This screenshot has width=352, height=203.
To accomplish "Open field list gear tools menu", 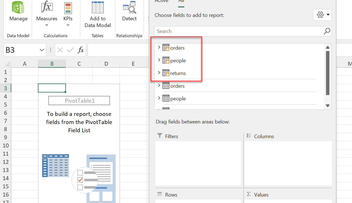I will [322, 15].
